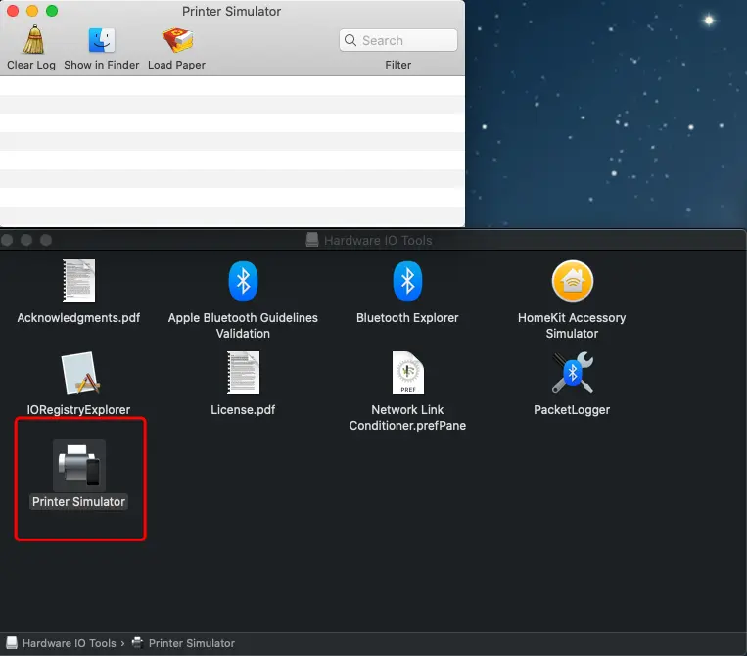747x656 pixels.
Task: Click the Clear Log label
Action: [x=31, y=65]
